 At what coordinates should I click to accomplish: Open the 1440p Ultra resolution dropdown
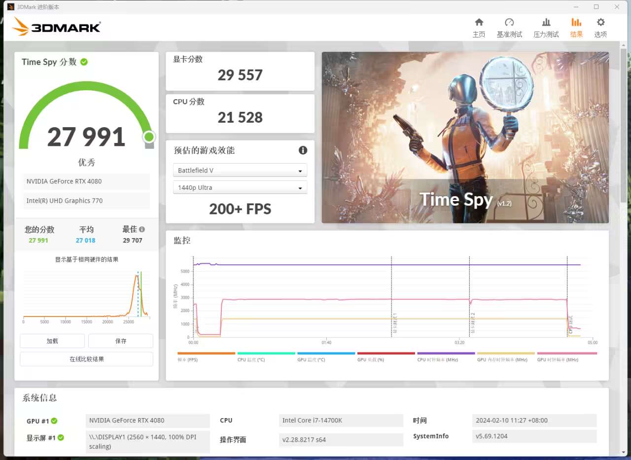(x=240, y=187)
